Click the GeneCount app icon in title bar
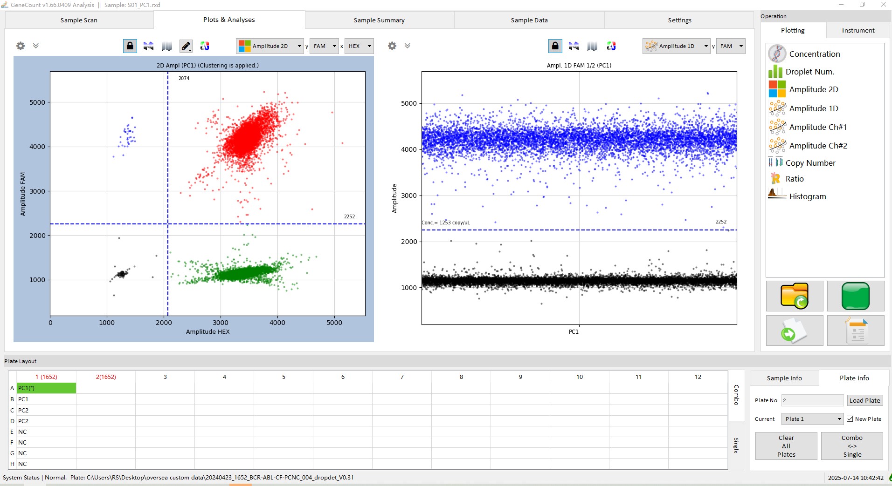This screenshot has height=486, width=892. click(x=5, y=5)
